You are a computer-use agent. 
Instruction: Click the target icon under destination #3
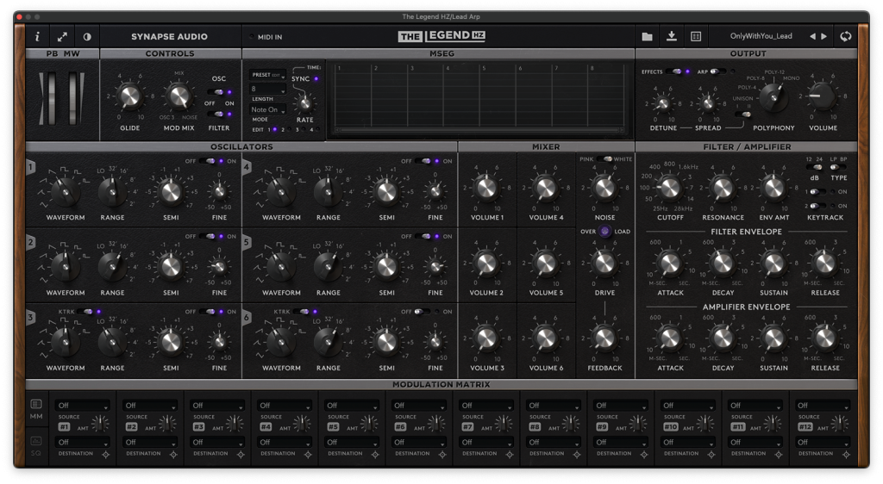(x=241, y=454)
